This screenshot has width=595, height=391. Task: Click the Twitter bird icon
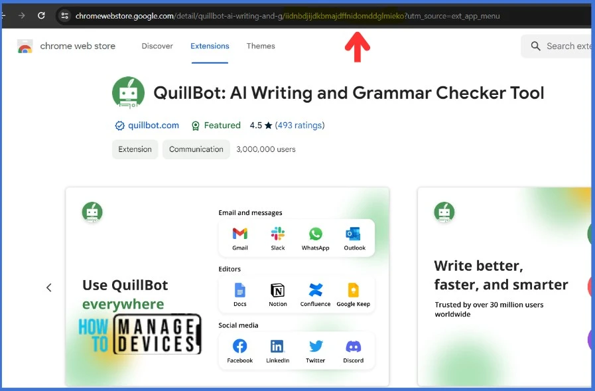316,347
